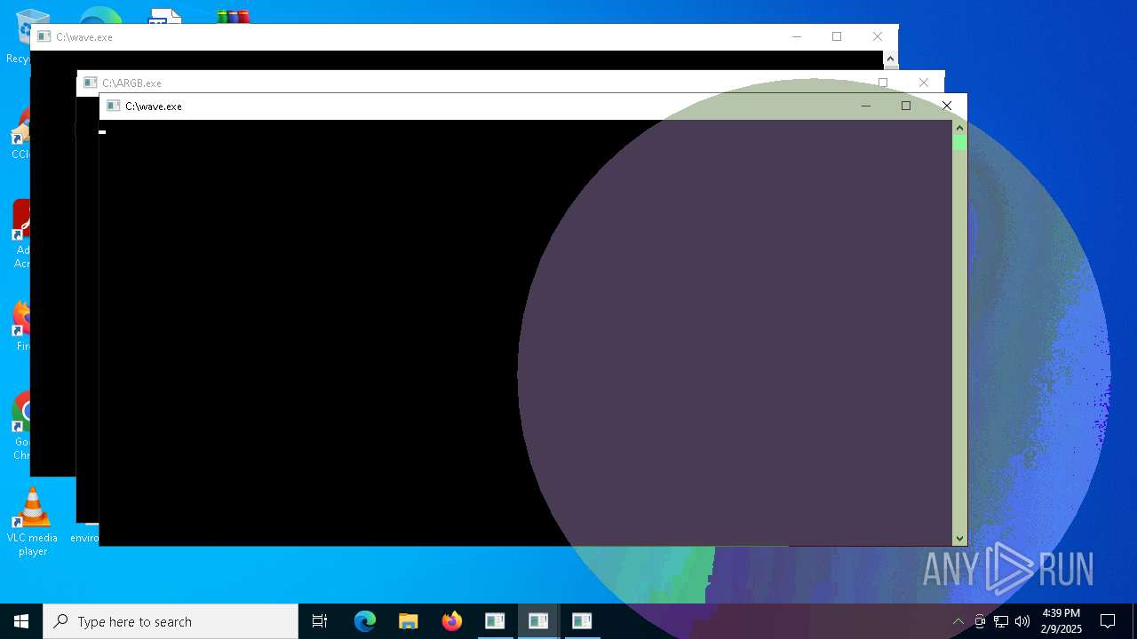Open the clock showing 4:39 PM

pos(1061,621)
